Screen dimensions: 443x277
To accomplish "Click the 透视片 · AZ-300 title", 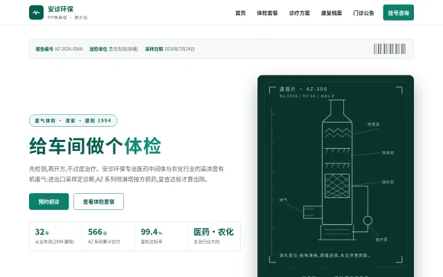I will pos(303,89).
